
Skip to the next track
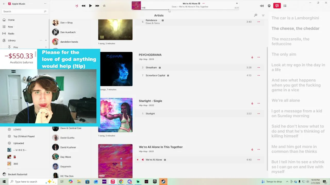coord(97,6)
